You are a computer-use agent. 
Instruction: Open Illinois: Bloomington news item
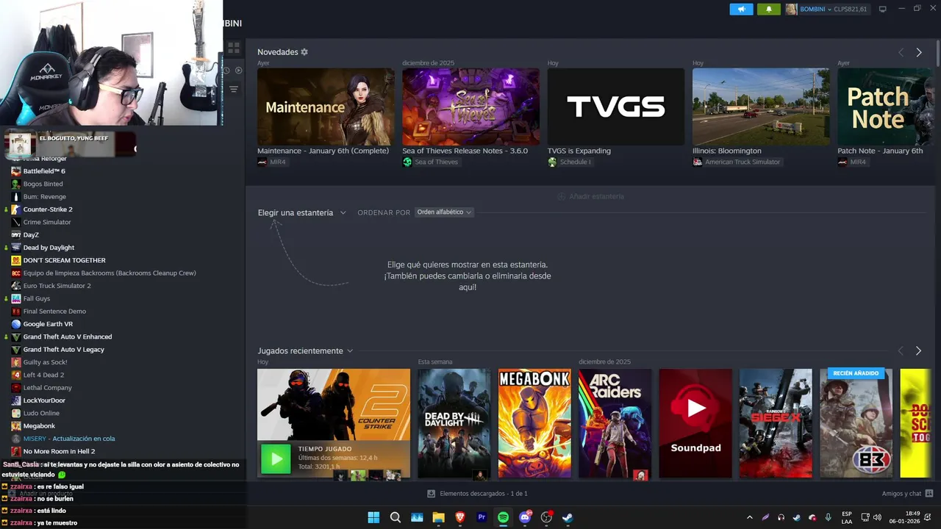coord(761,107)
